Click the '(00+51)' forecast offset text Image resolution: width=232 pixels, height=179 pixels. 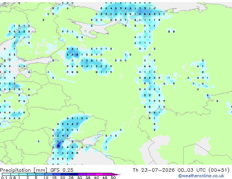click(219, 170)
